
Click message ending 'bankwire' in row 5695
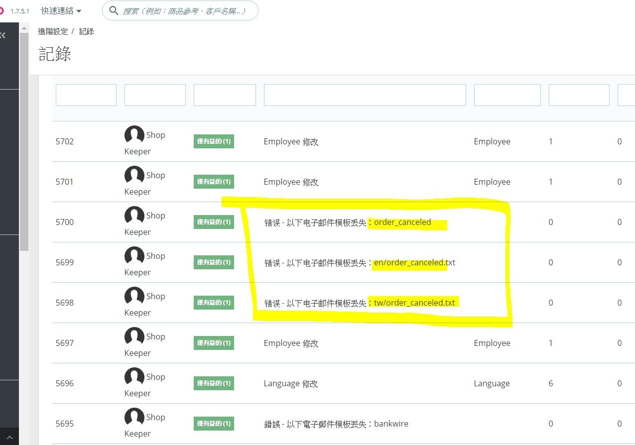[336, 424]
